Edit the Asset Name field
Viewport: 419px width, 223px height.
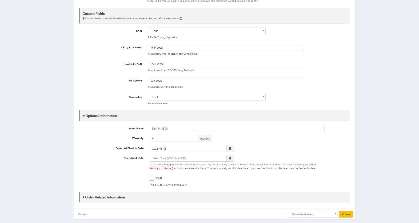click(x=237, y=129)
